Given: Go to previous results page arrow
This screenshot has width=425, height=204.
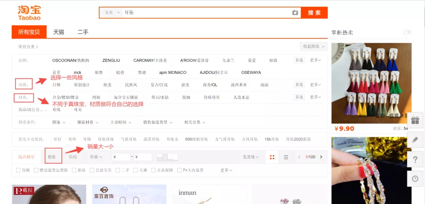Looking at the screenshot, I should click(x=299, y=157).
